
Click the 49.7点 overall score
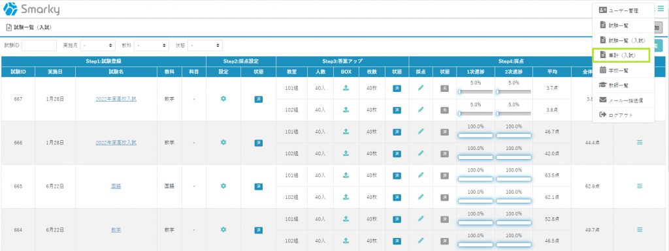coord(592,229)
